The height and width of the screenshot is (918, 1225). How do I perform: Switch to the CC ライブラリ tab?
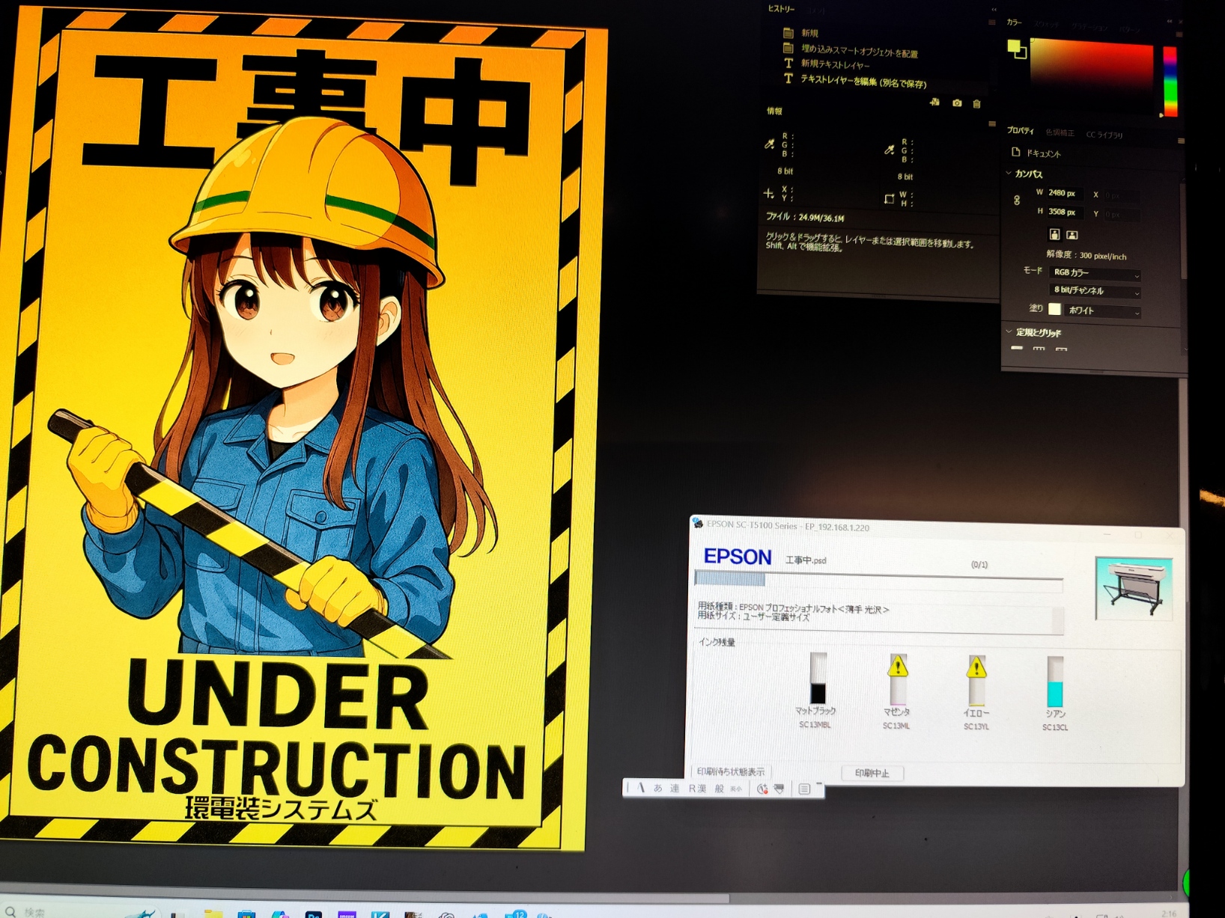coord(1104,135)
